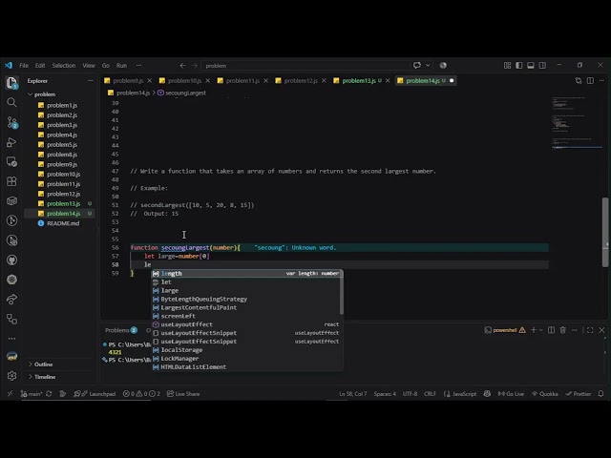Open the Edit menu
The width and height of the screenshot is (611, 458).
click(x=40, y=66)
